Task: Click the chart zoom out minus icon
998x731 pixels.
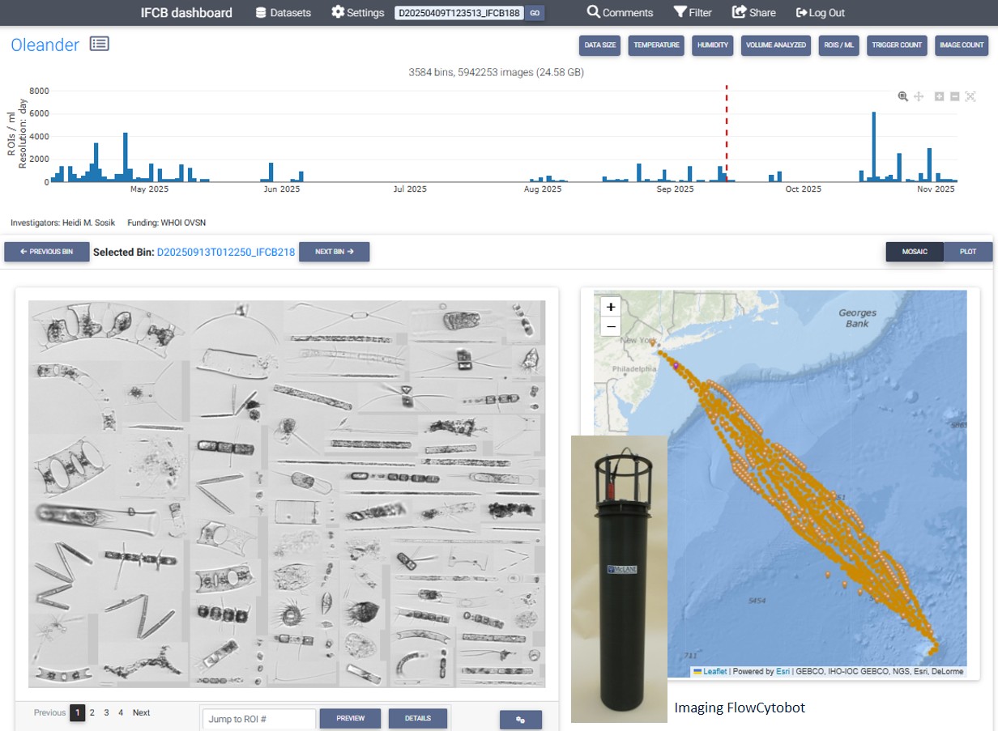Action: click(x=955, y=96)
